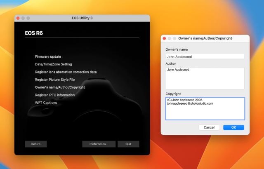Screen dimensions: 264x169
Task: Close the EOS Utility 3 window
Action: pyautogui.click(x=18, y=18)
